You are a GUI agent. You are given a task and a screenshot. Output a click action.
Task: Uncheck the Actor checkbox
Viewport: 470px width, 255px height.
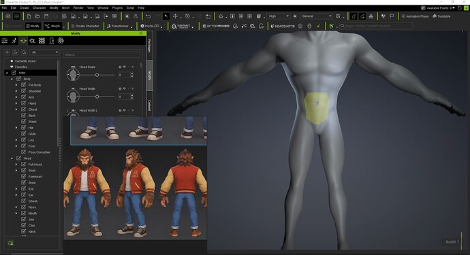[14, 73]
